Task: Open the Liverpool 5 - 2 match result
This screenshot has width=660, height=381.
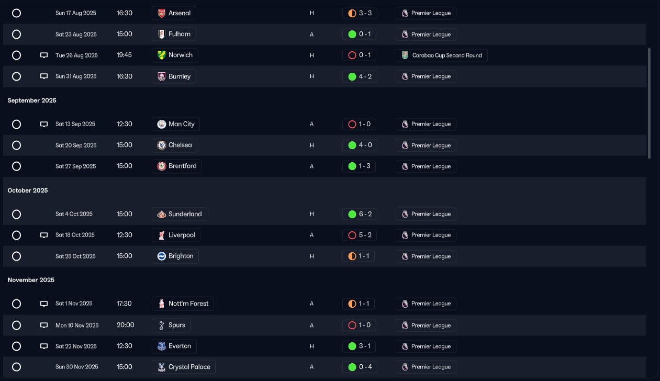Action: coord(360,236)
